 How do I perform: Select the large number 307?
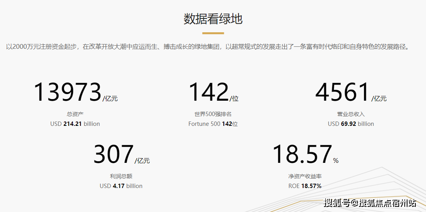point(113,155)
